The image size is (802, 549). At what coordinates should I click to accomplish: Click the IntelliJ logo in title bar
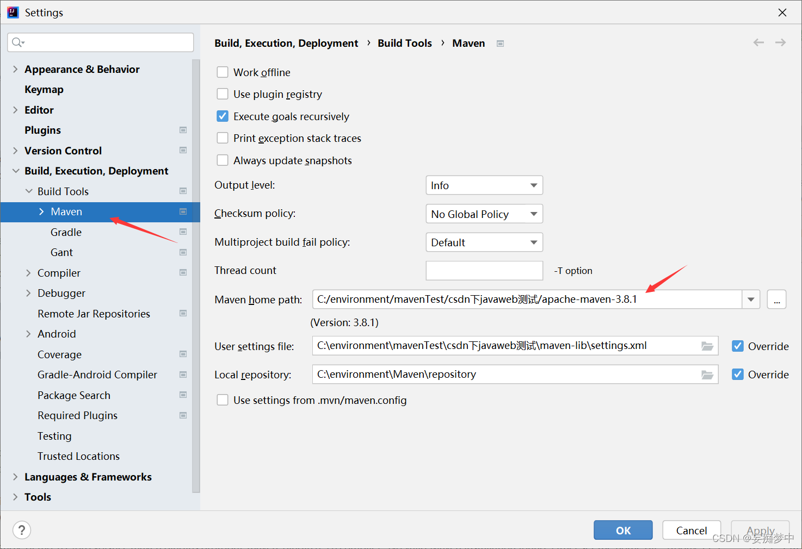tap(13, 12)
